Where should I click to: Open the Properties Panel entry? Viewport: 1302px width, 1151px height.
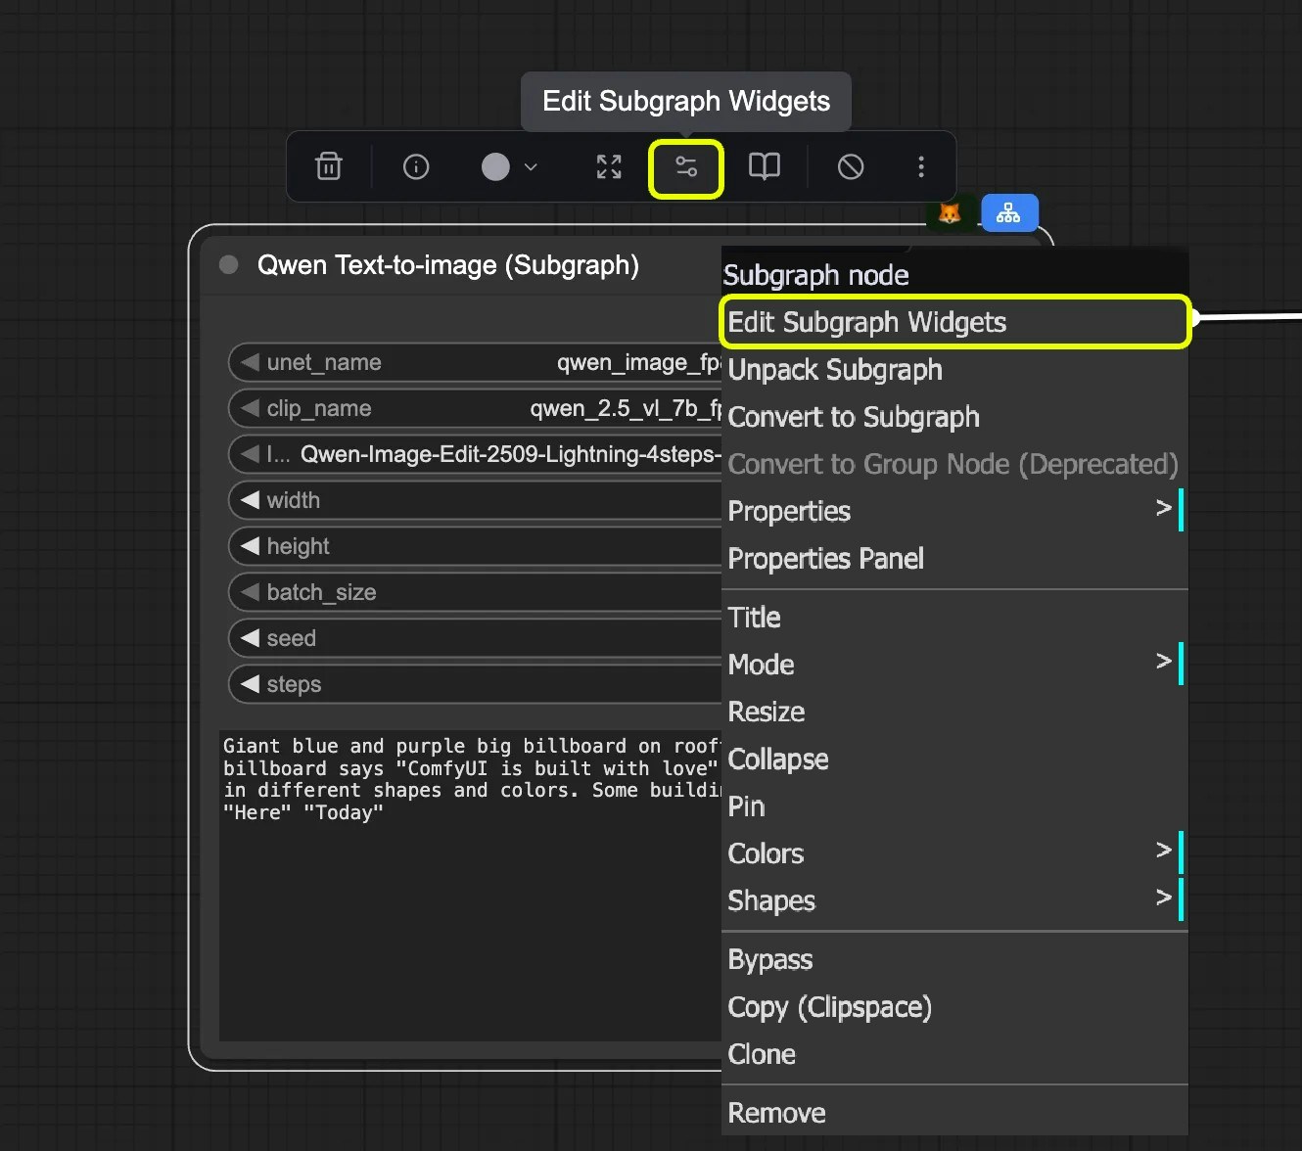825,559
